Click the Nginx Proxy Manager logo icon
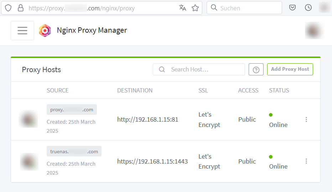Viewport: 332px width, 192px height. pos(45,31)
